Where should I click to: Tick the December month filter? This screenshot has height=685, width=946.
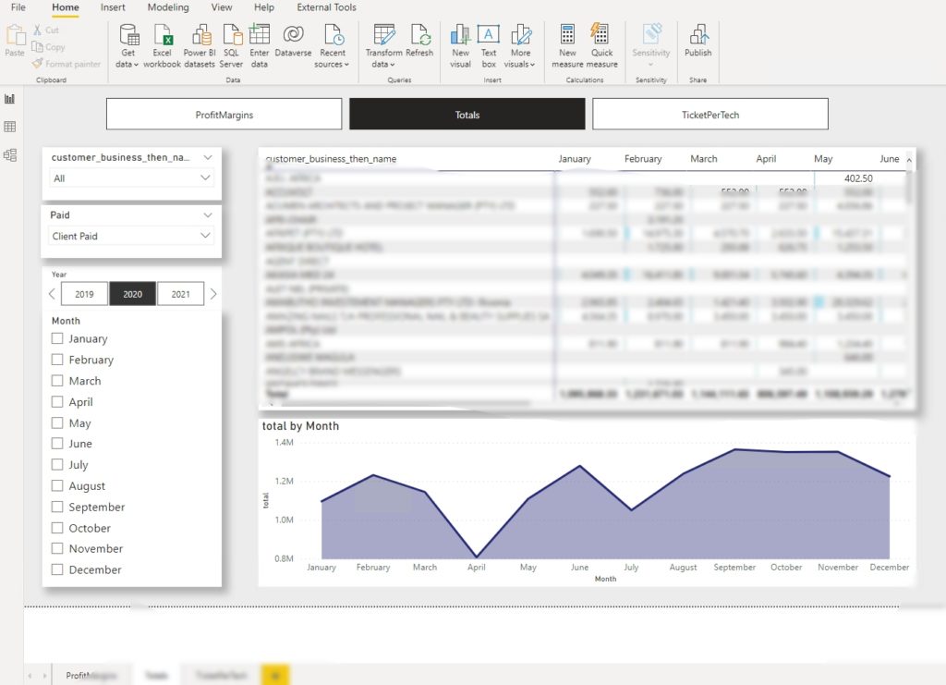click(x=56, y=569)
